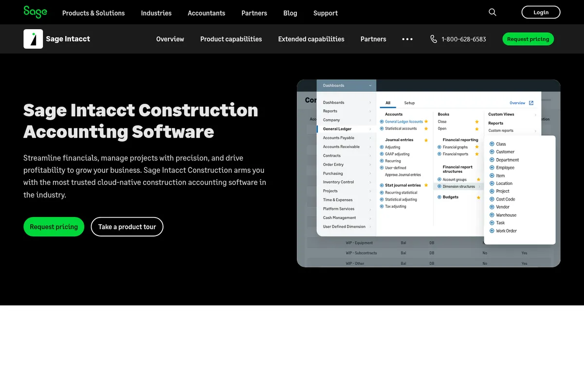
Task: Go to Product capabilities section
Action: (x=231, y=39)
